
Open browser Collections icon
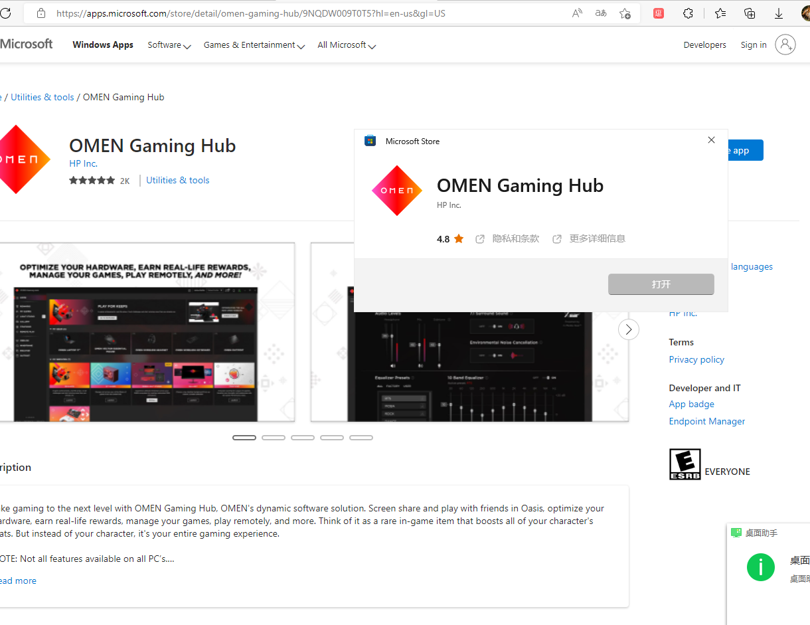click(x=750, y=13)
